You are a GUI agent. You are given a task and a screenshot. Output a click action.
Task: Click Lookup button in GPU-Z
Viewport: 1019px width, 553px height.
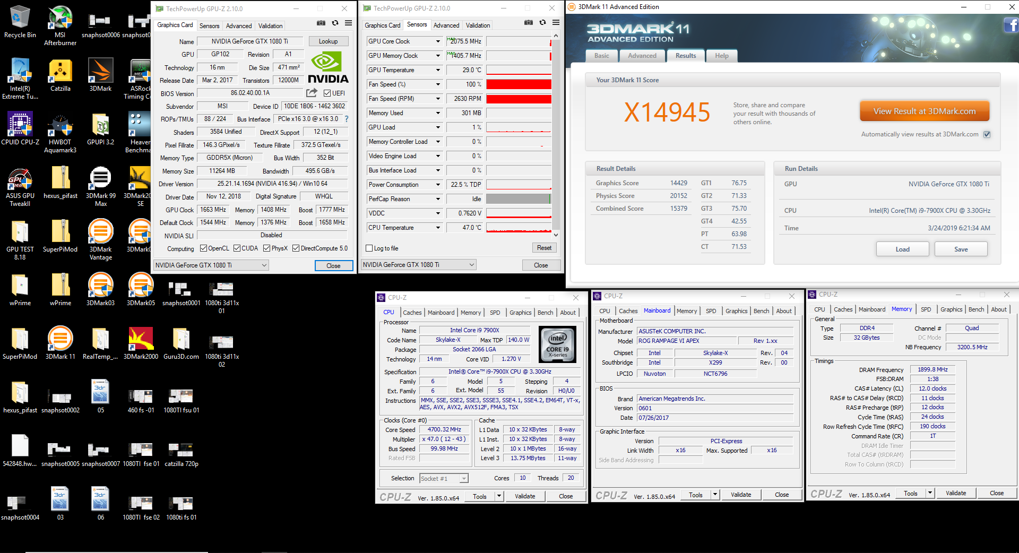coord(328,41)
